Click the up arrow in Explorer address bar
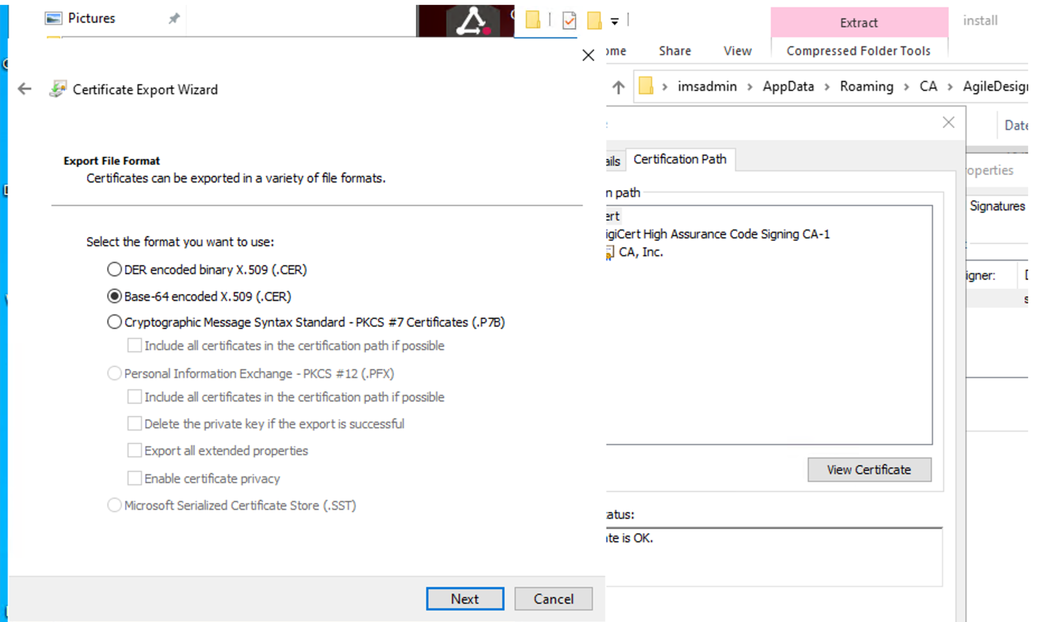Image resolution: width=1040 pixels, height=622 pixels. 618,87
